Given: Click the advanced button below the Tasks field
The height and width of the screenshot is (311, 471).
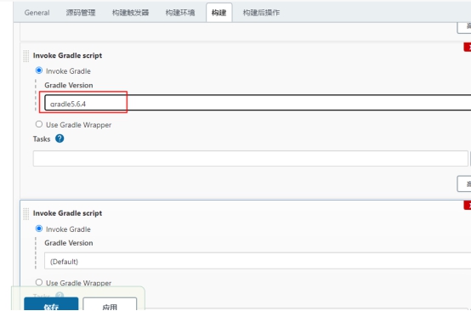Looking at the screenshot, I should (x=464, y=184).
